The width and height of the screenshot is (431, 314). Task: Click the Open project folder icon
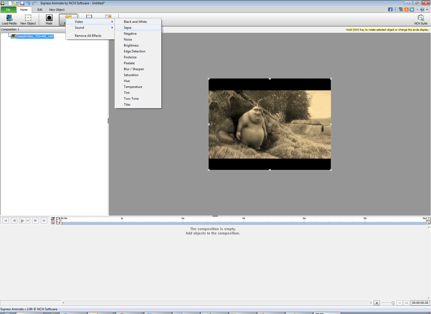(x=16, y=3)
